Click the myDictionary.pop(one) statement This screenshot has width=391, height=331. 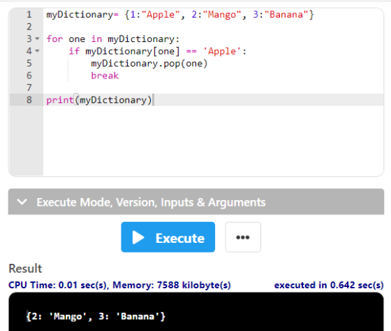point(149,64)
